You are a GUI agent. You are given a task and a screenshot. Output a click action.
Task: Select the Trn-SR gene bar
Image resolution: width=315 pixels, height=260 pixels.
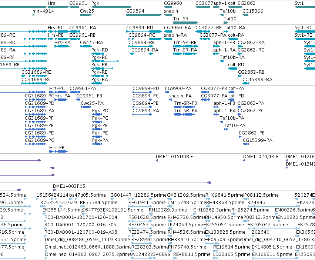point(186,23)
